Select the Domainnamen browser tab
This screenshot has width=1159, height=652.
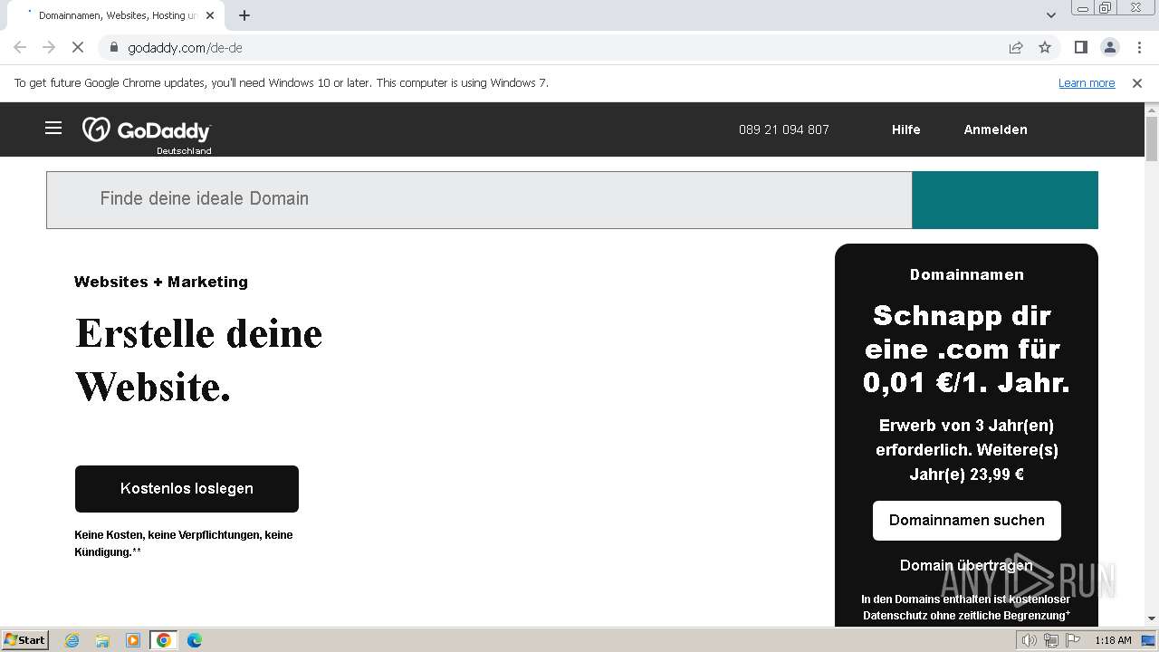[x=118, y=15]
